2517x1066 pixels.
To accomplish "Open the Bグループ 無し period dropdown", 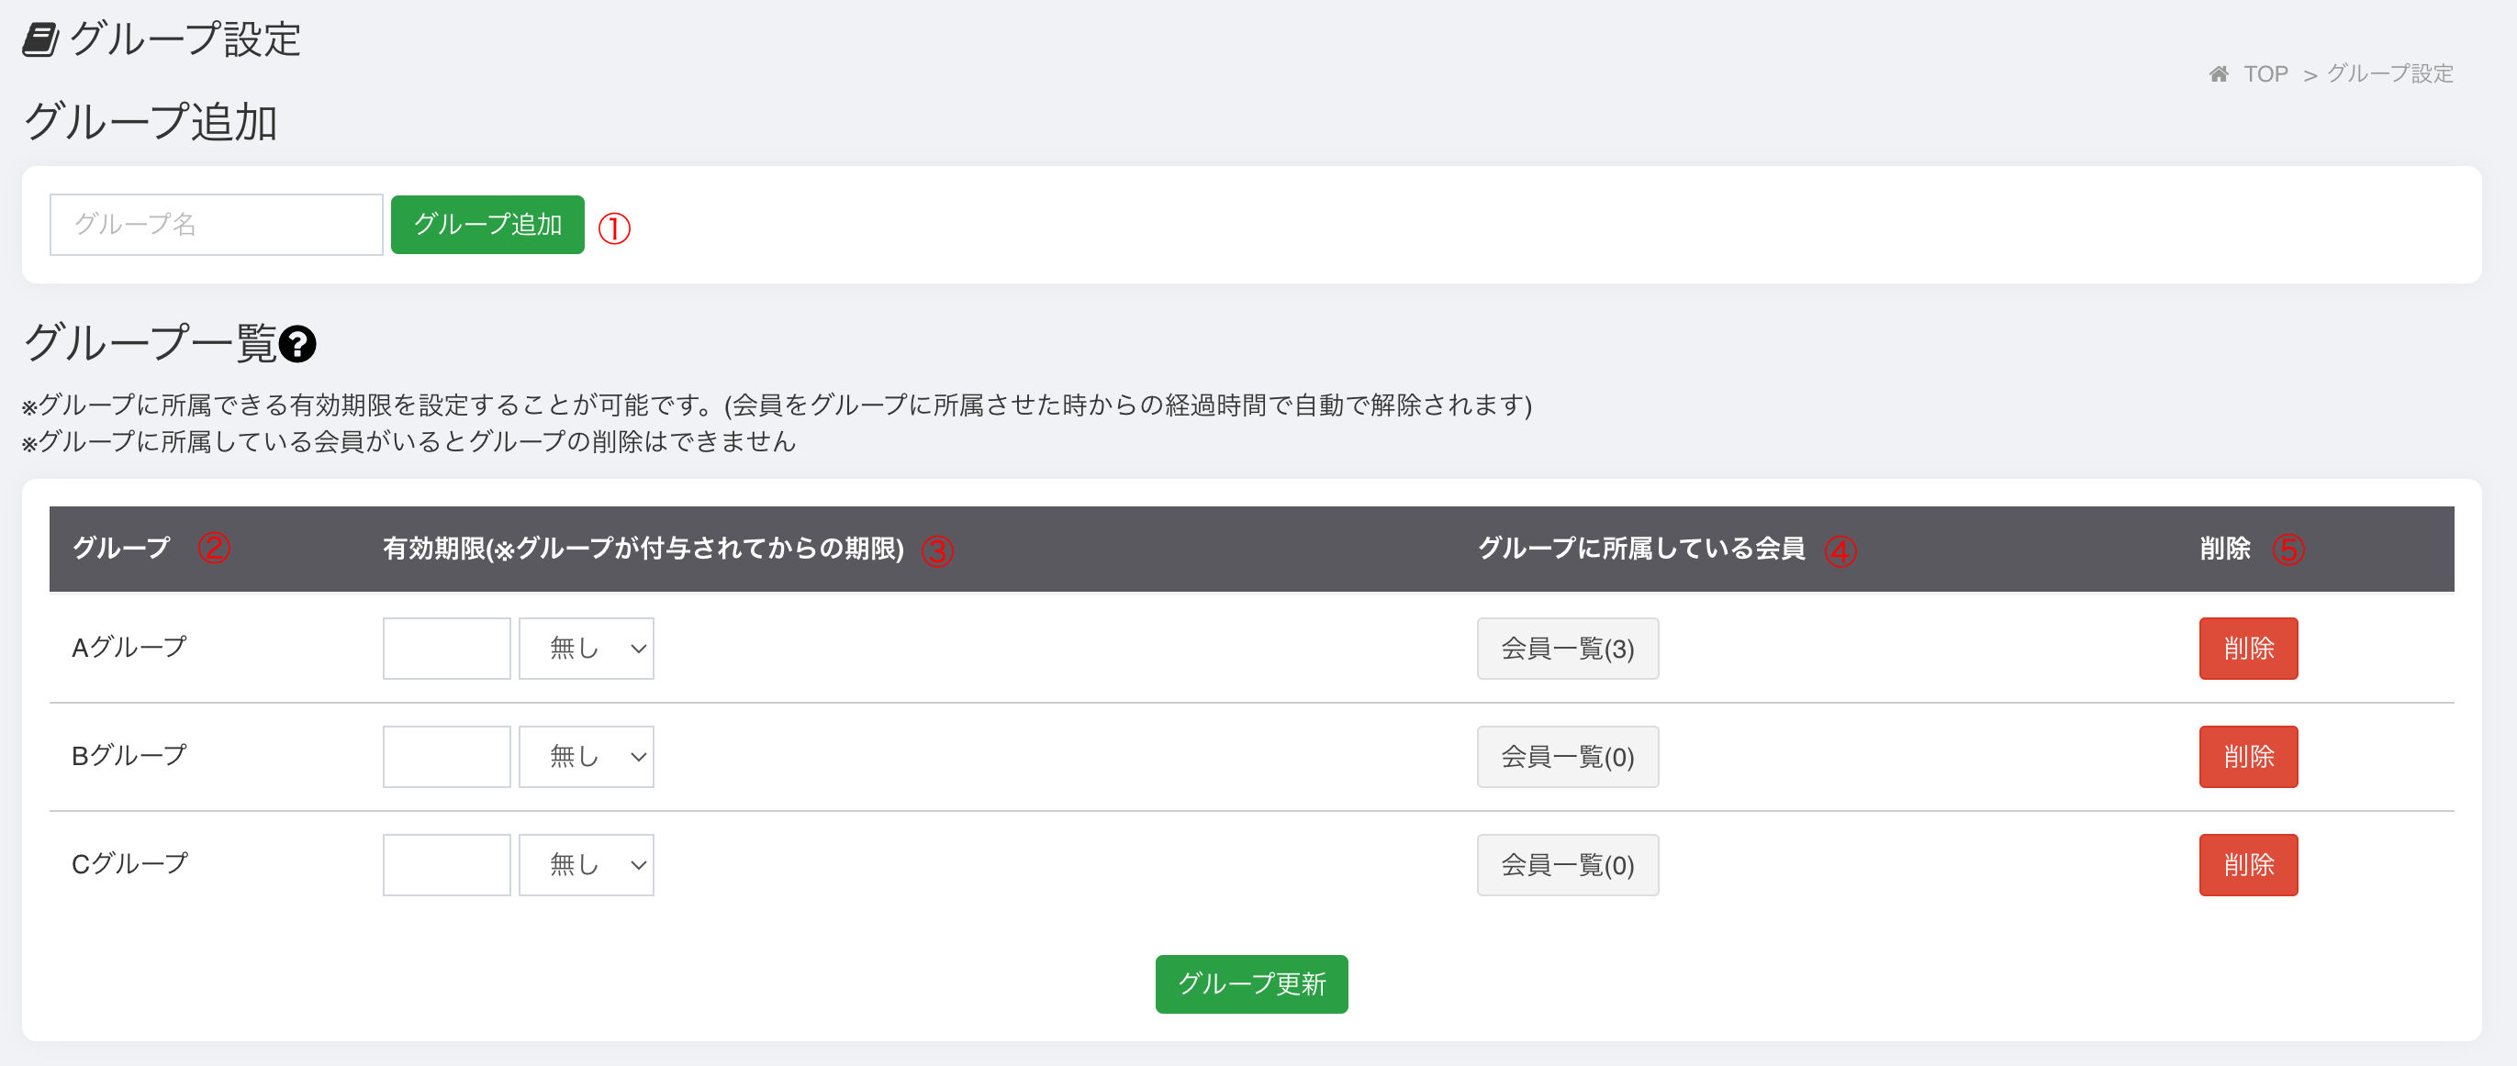I will pyautogui.click(x=587, y=757).
